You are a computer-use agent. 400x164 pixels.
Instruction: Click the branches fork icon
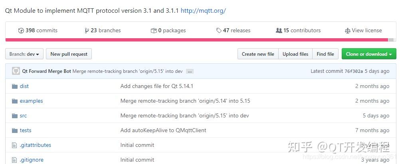(x=87, y=31)
